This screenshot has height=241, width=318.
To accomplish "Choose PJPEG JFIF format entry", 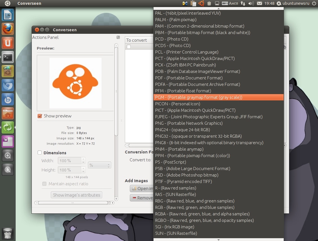I will click(218, 117).
